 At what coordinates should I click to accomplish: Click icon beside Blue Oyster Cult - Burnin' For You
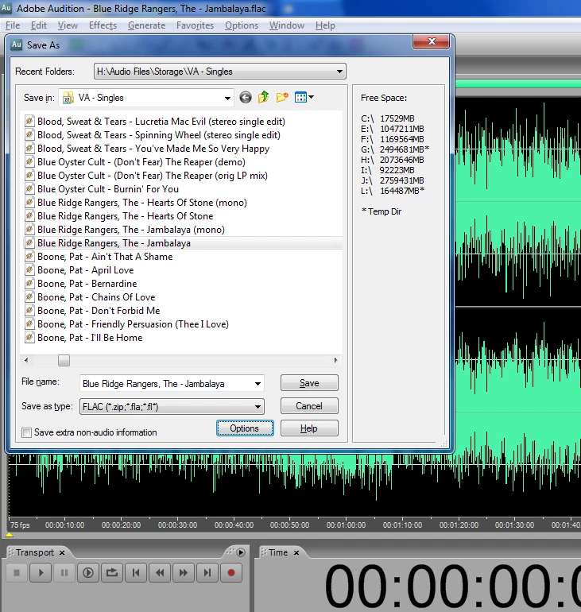[29, 188]
